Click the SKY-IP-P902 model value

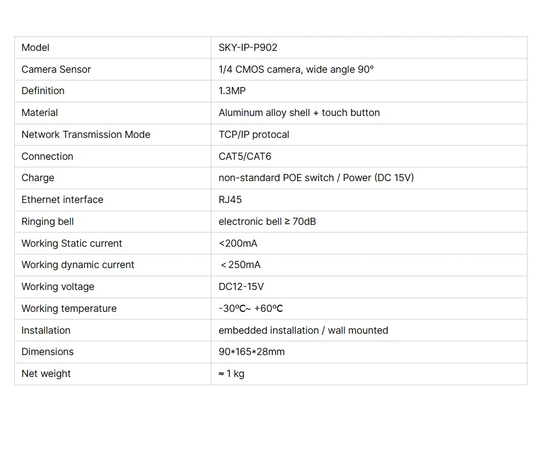pyautogui.click(x=248, y=48)
